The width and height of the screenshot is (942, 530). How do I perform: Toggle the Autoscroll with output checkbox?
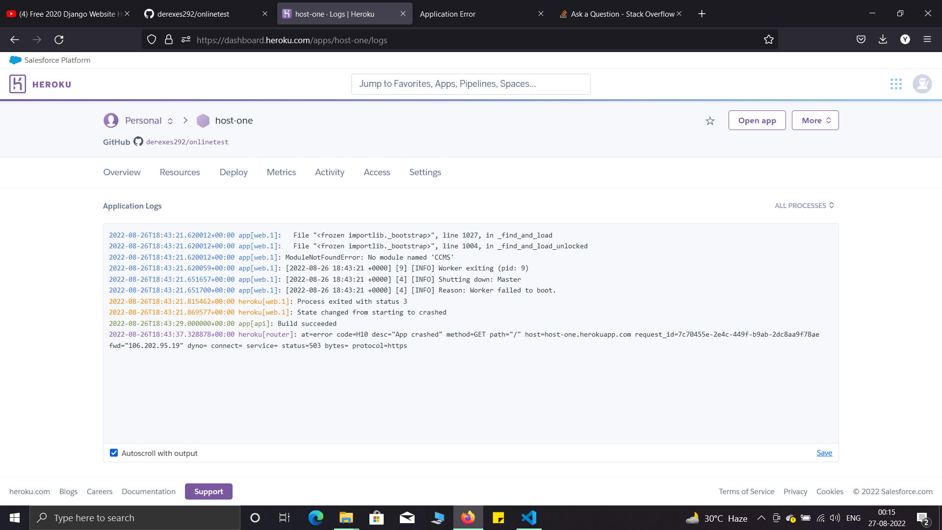[x=114, y=453]
